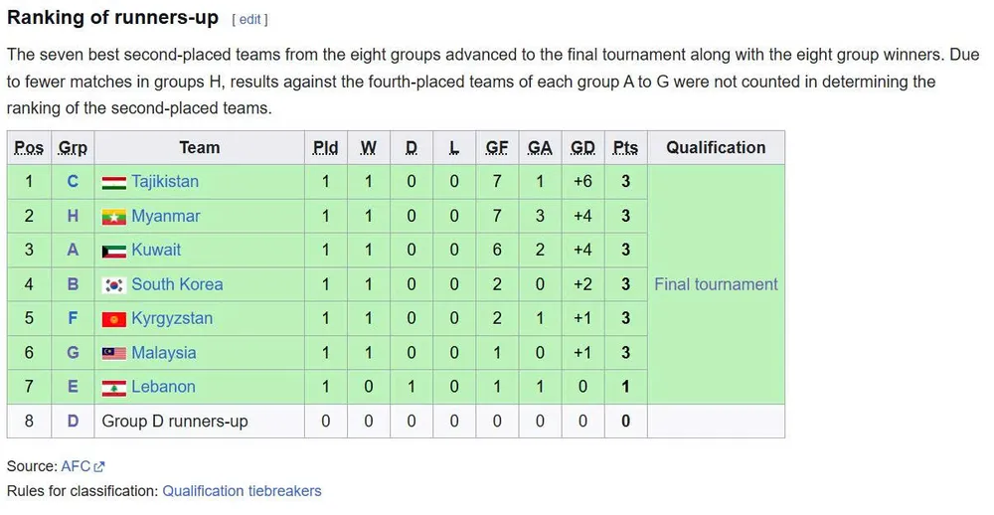Go to Group C link

click(73, 182)
